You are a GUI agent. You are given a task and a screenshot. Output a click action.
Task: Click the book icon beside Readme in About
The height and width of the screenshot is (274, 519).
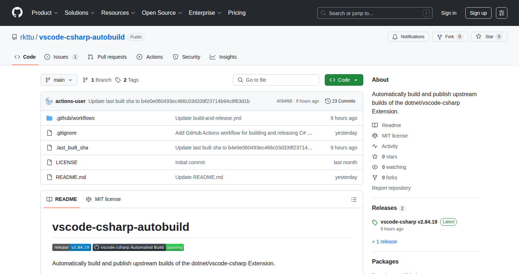[x=375, y=125]
